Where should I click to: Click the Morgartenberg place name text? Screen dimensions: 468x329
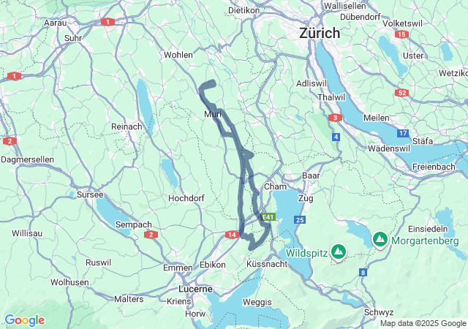(x=425, y=241)
